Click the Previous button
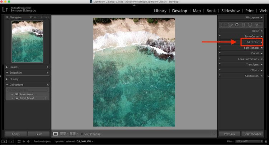Screen dimensions: 269x145 click(x=230, y=134)
